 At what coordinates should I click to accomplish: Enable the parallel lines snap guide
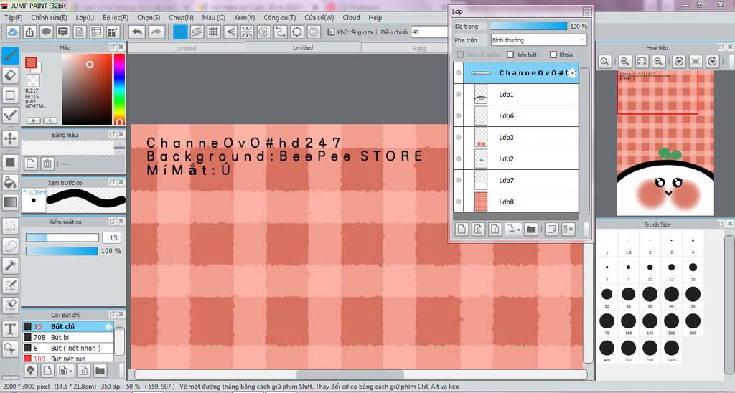pos(197,32)
